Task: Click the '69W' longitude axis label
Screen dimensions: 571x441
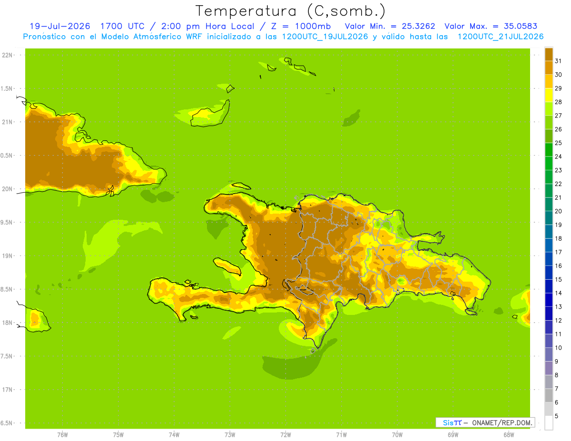Action: pos(453,434)
